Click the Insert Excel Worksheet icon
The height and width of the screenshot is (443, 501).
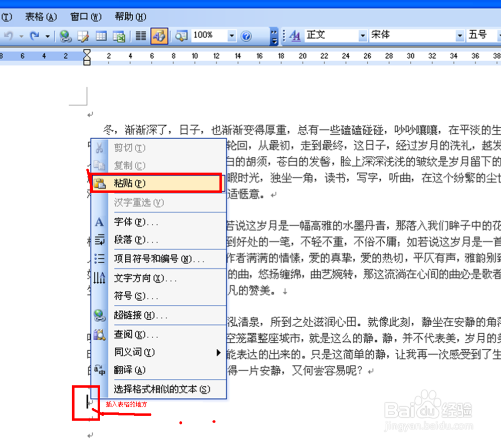click(x=119, y=36)
